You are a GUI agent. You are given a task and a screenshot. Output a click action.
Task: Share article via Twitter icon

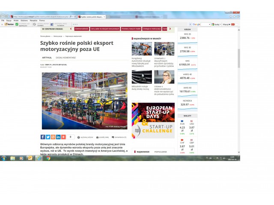pyautogui.click(x=48, y=137)
